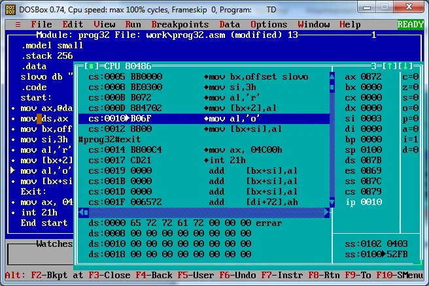The image size is (429, 286).
Task: Select the memory dump row ds:0008
Action: [x=169, y=233]
